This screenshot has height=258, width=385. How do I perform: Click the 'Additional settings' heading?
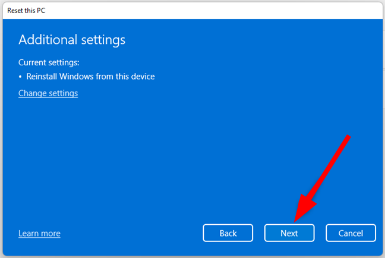72,40
